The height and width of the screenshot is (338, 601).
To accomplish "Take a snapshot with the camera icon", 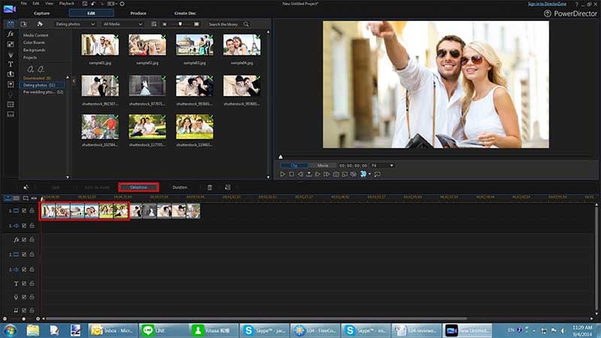I will [336, 174].
